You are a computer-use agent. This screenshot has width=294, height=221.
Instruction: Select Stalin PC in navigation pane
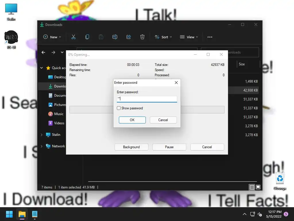[53, 135]
